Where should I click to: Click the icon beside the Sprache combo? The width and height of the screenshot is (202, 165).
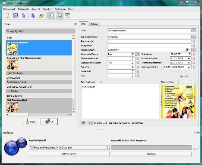point(138,67)
